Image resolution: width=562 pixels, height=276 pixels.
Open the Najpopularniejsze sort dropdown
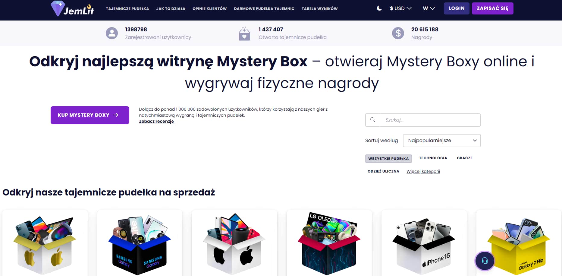(x=441, y=141)
